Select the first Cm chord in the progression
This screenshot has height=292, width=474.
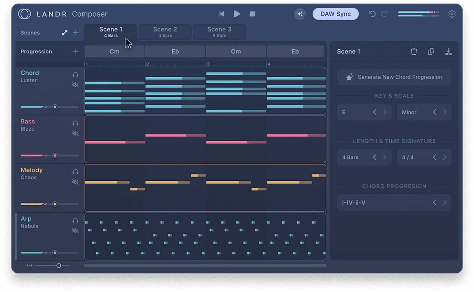coord(114,51)
